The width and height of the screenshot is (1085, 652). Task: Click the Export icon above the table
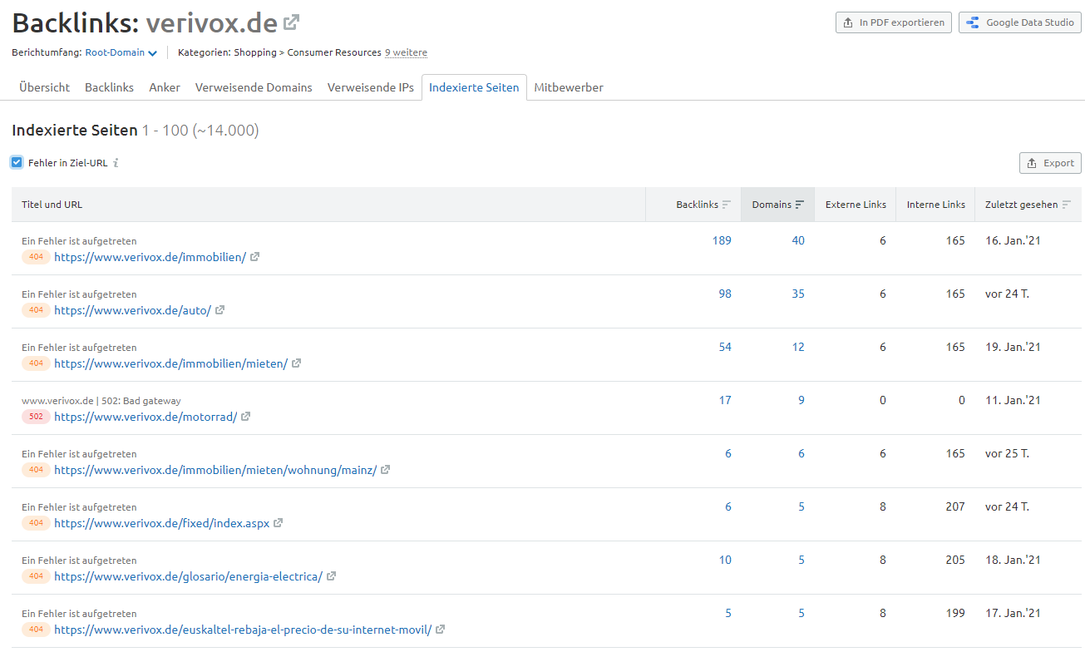(x=1033, y=163)
